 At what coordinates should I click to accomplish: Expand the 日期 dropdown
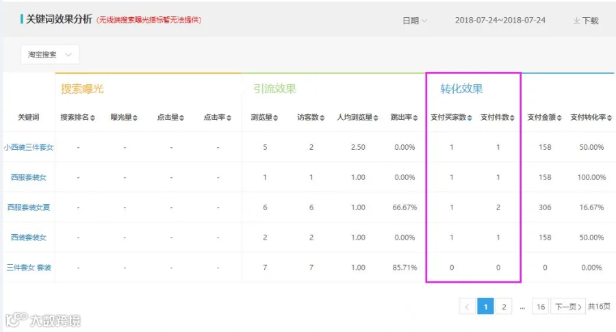click(415, 21)
